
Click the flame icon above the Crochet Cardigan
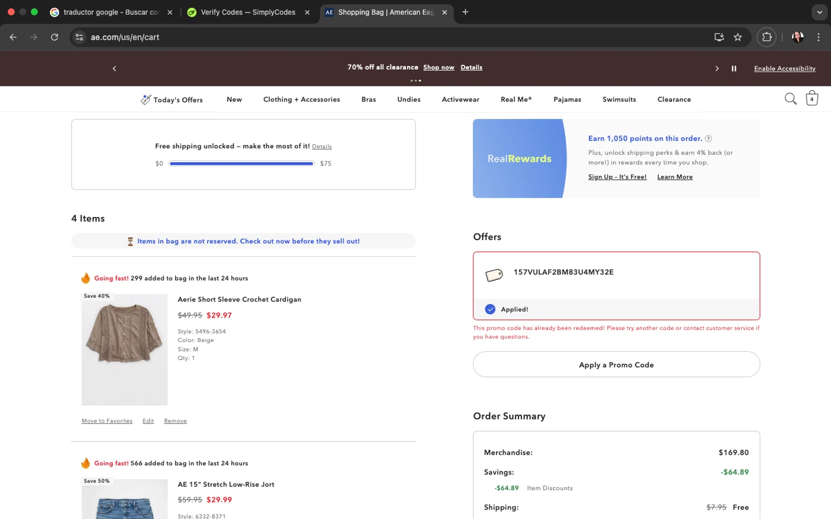pos(86,278)
